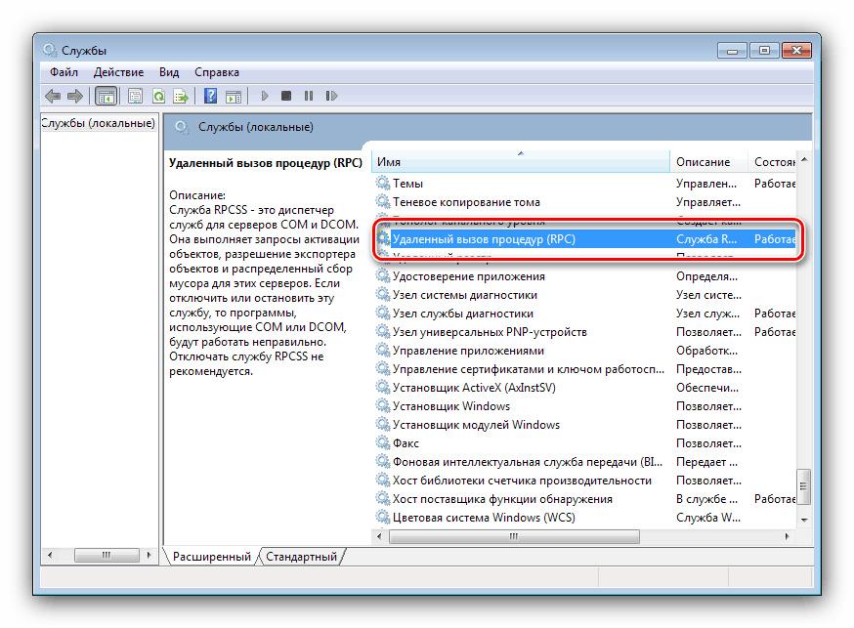Restart the service with the Restart icon

(331, 96)
